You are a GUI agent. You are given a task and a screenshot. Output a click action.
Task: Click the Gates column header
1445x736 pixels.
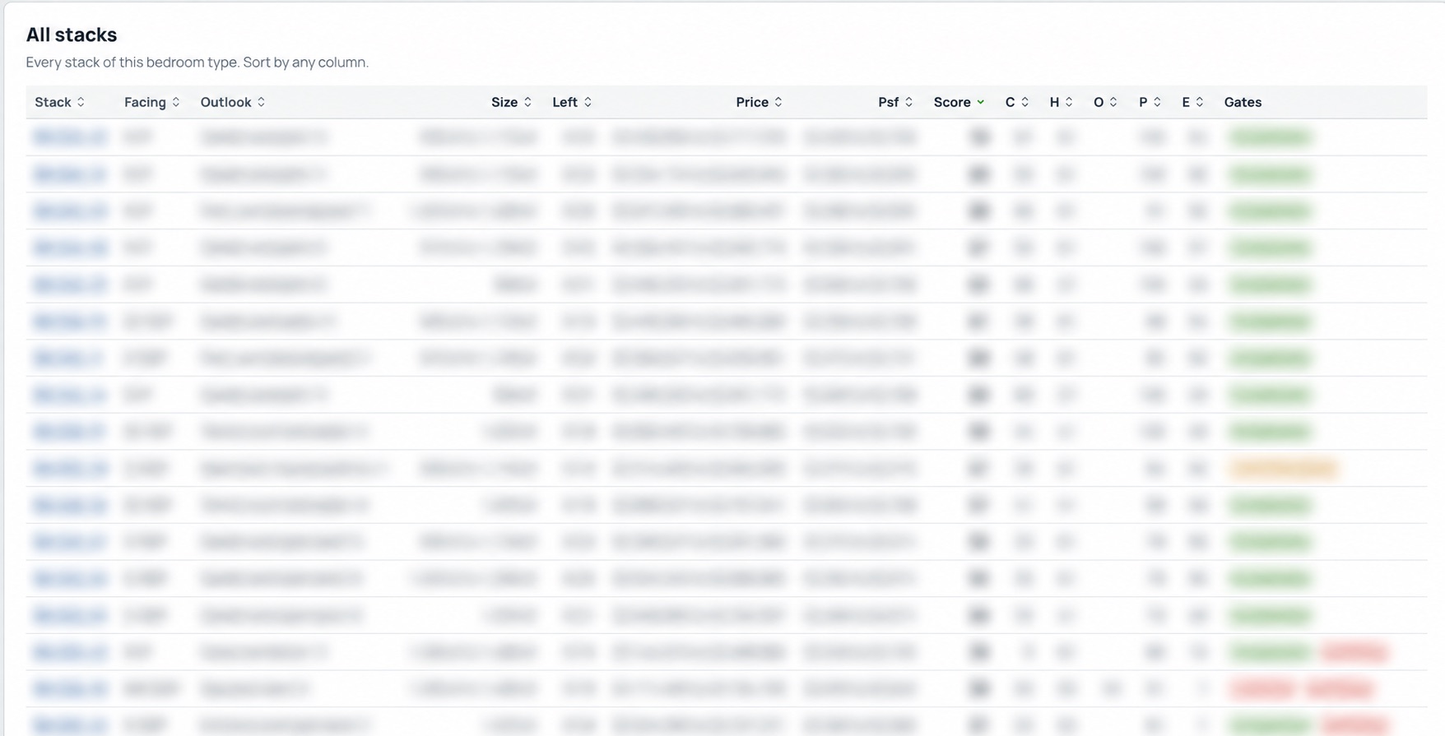pyautogui.click(x=1243, y=102)
